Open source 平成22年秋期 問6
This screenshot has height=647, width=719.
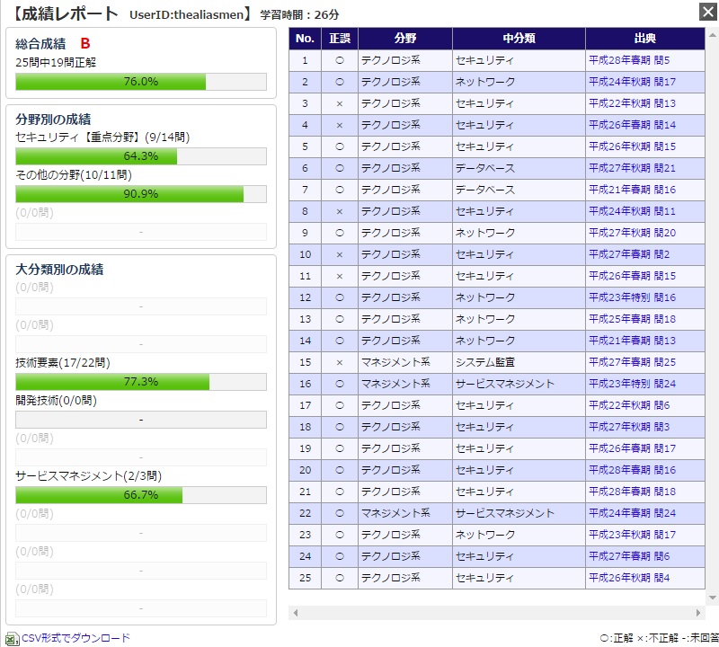coord(629,405)
